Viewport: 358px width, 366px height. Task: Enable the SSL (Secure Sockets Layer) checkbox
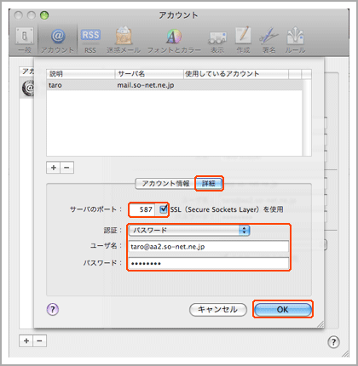coord(163,209)
